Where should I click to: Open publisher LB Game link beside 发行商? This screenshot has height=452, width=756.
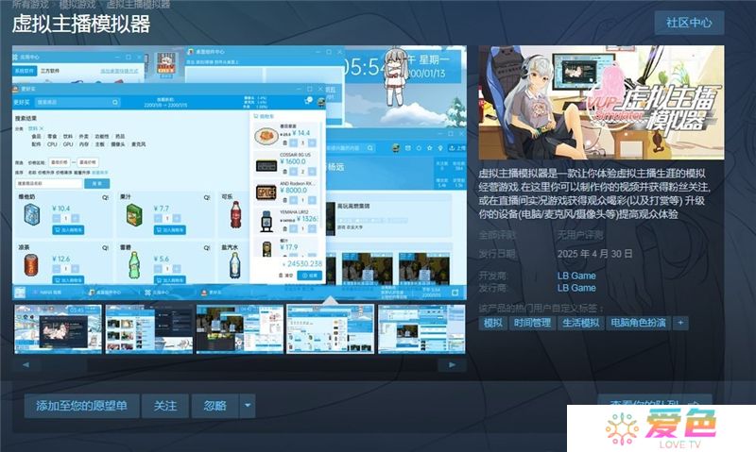[576, 288]
